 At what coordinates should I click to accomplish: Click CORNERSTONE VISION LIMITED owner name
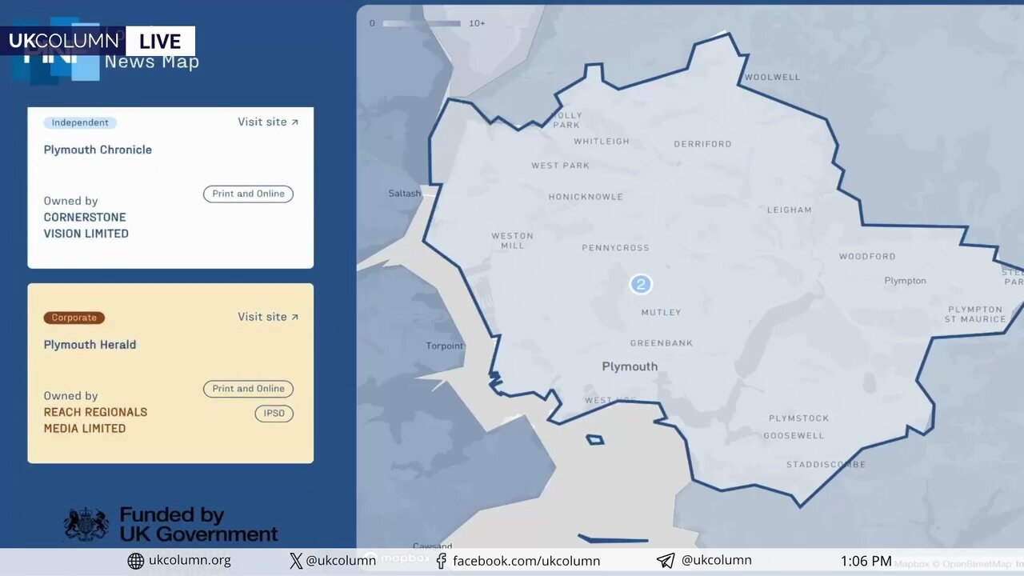86,226
